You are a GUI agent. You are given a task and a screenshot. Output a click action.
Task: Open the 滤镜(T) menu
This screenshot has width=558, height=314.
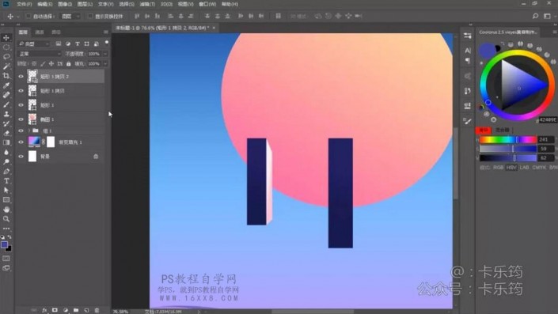point(147,4)
